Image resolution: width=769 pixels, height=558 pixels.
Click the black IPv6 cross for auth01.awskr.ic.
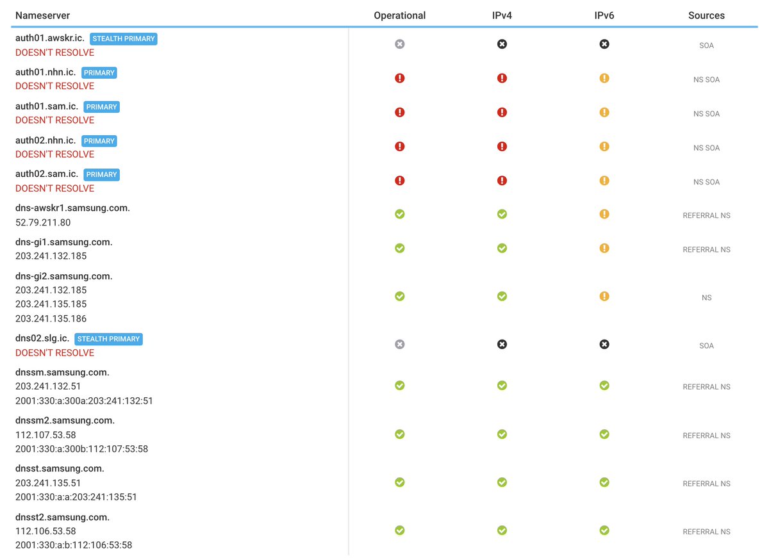(x=604, y=44)
